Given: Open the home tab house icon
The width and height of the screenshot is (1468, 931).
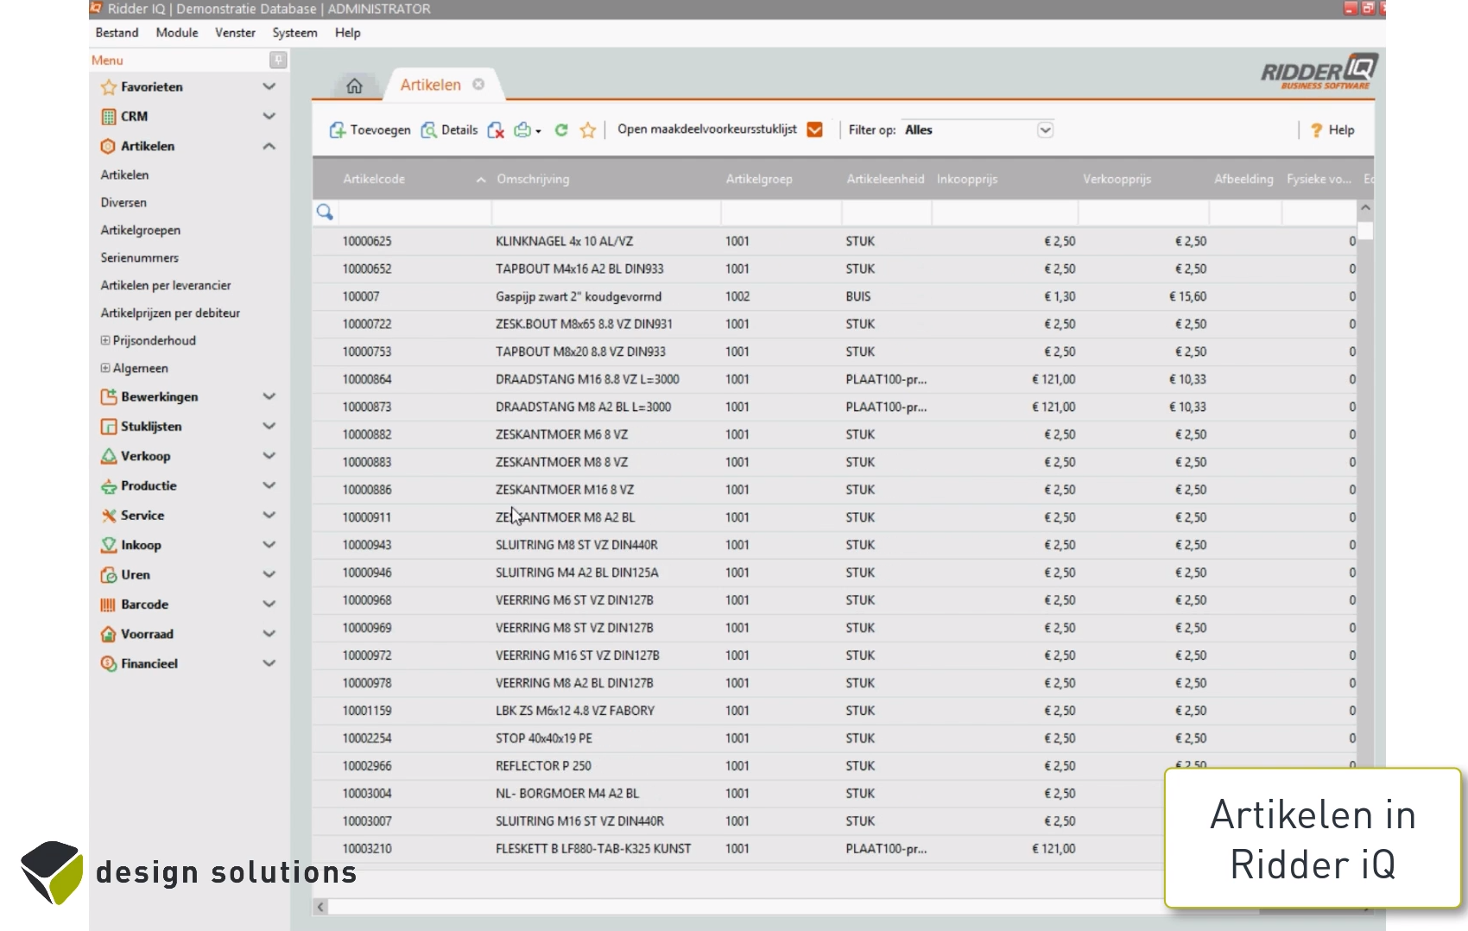Looking at the screenshot, I should (x=354, y=85).
